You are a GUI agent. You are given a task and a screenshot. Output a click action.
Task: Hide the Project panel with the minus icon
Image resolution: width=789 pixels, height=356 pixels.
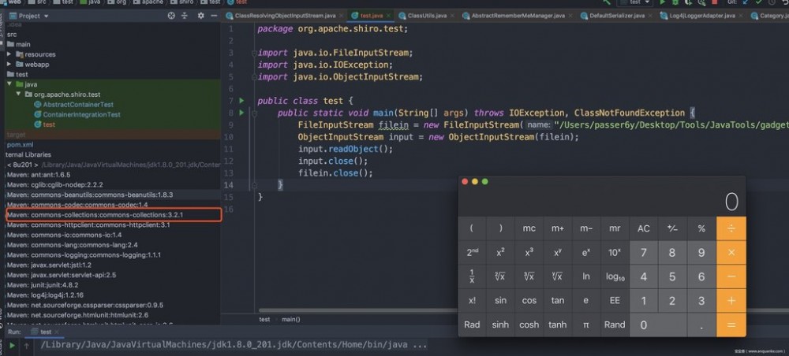click(x=214, y=16)
